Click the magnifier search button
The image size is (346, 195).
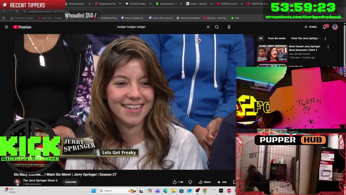(217, 27)
